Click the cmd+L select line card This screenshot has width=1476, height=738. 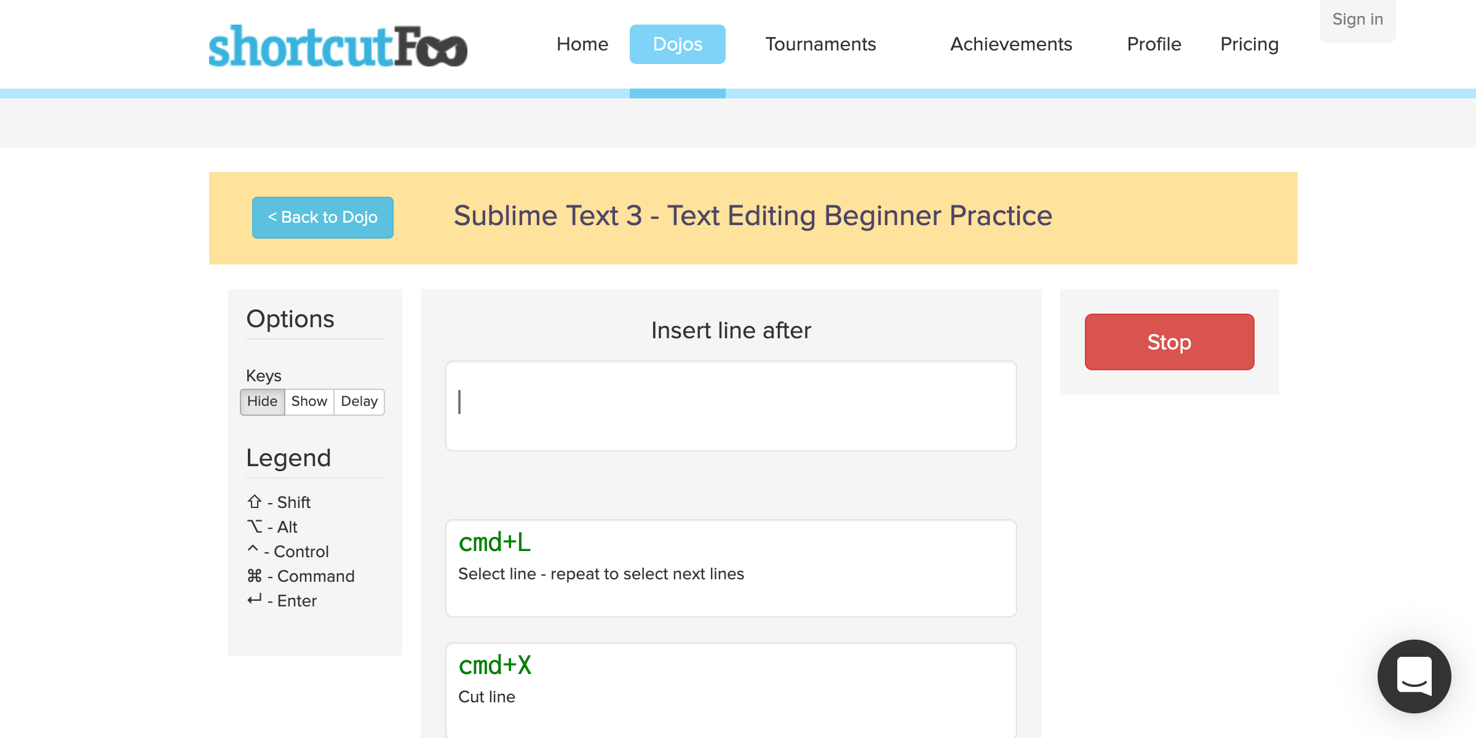pyautogui.click(x=731, y=568)
